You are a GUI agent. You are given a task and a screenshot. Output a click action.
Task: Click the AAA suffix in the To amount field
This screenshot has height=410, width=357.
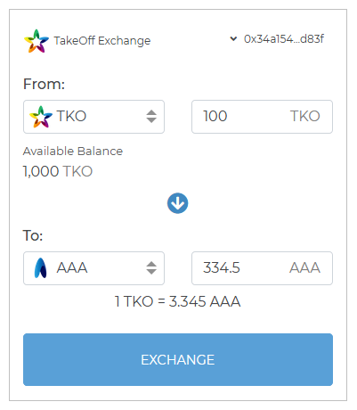[304, 267]
